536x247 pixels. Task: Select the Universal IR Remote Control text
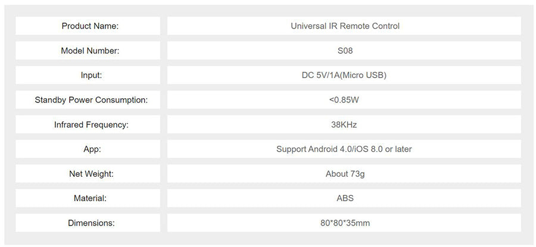345,26
